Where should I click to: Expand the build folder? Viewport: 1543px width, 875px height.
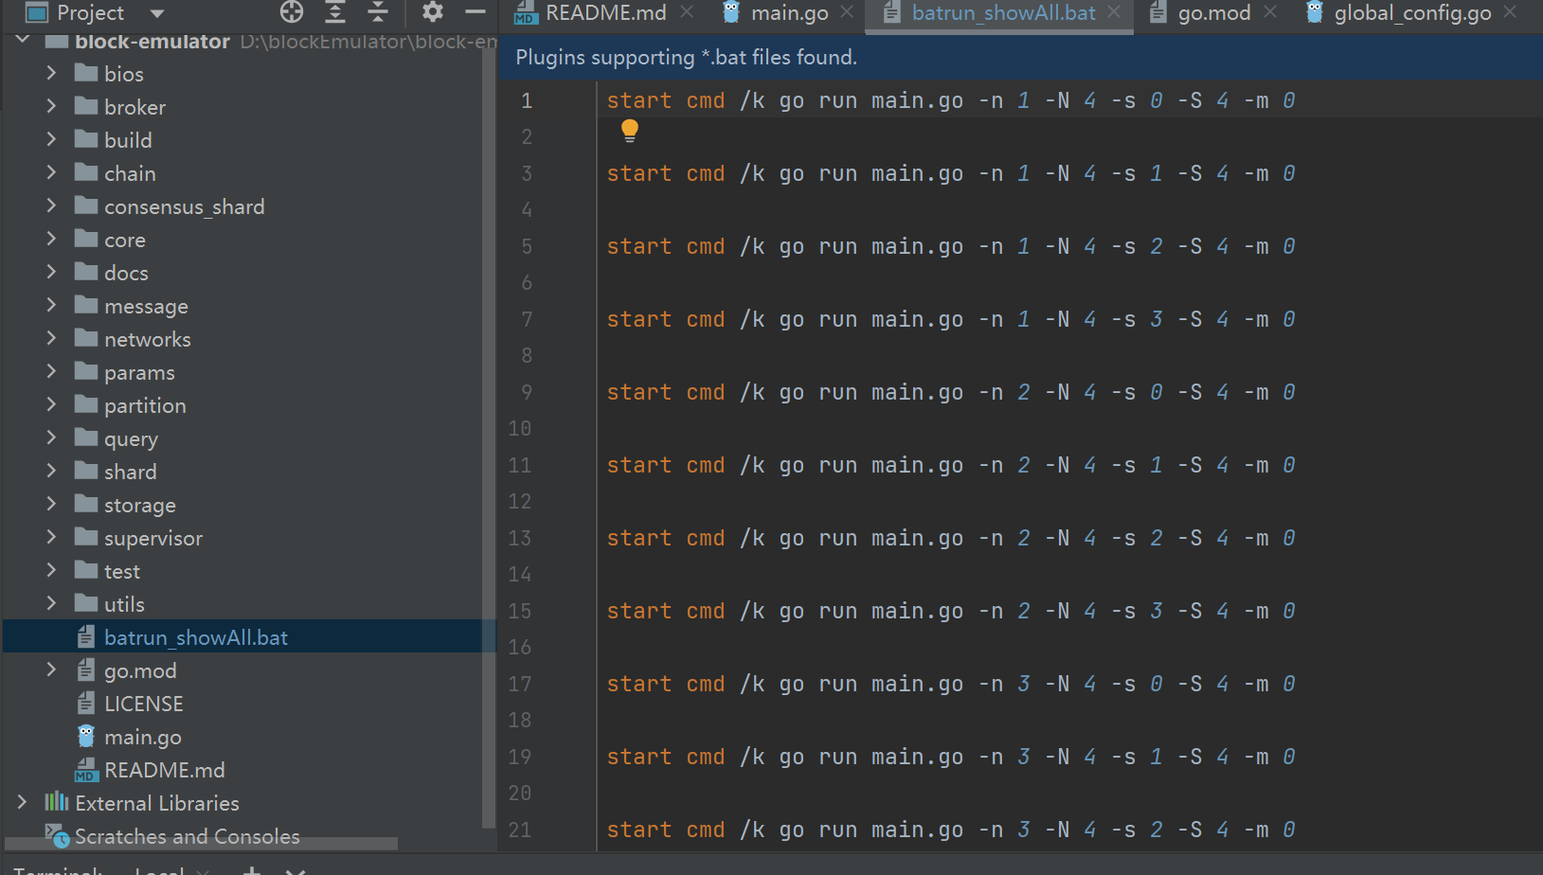tap(51, 139)
